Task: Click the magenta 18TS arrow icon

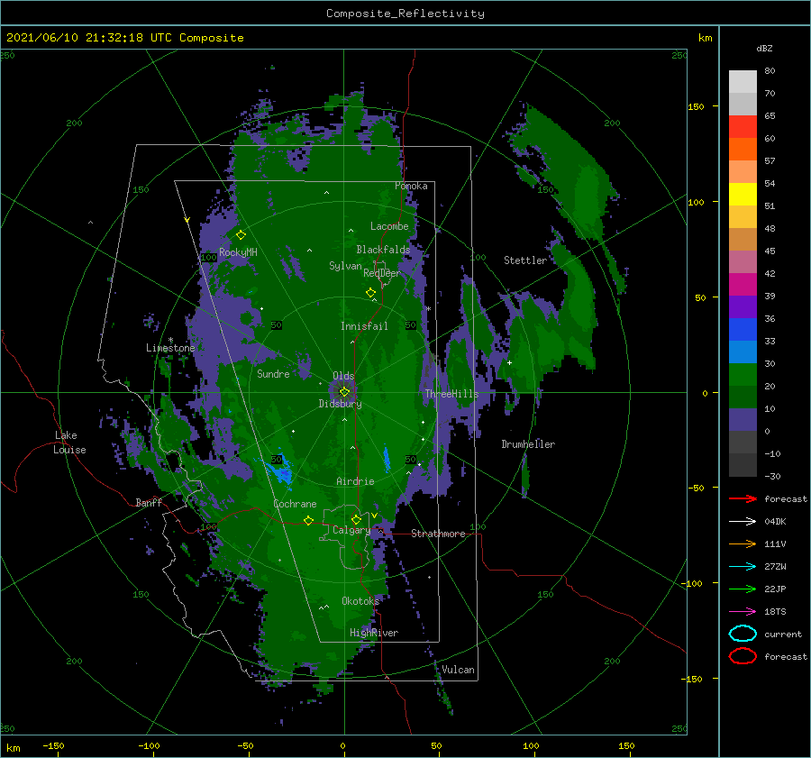Action: [743, 612]
